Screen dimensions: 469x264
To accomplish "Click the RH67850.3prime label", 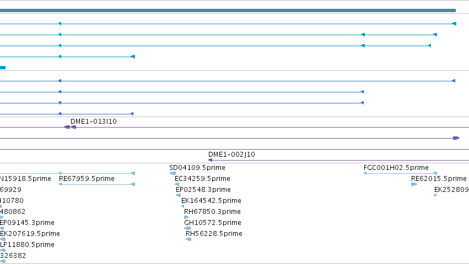I will [212, 212].
